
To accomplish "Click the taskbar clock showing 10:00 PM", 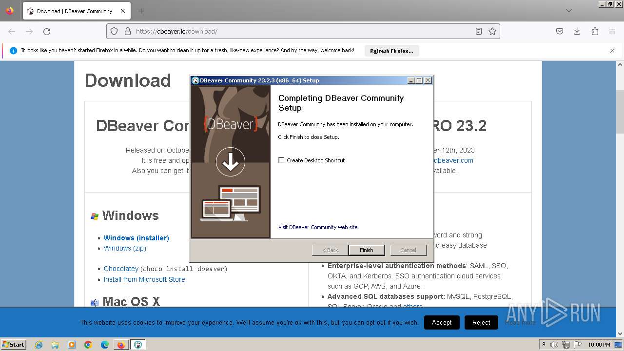I will pyautogui.click(x=599, y=345).
